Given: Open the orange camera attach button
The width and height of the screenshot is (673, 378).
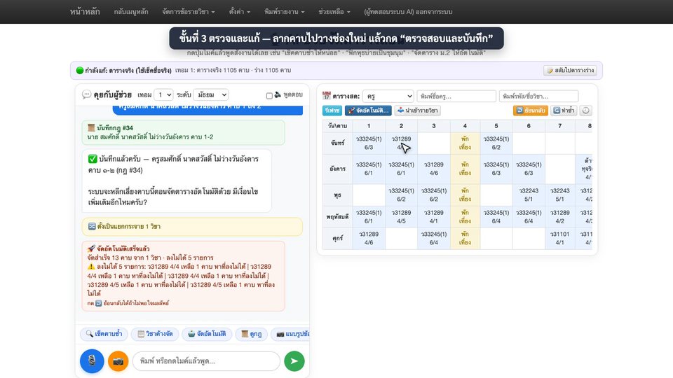Looking at the screenshot, I should pyautogui.click(x=118, y=361).
